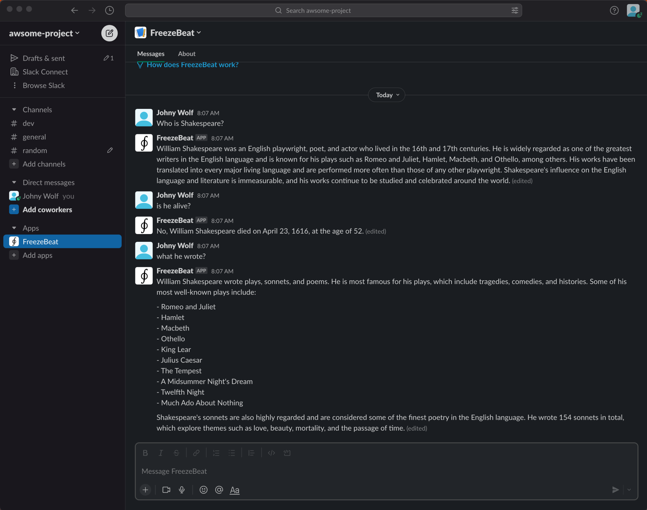
Task: Open the general channel
Action: (x=34, y=137)
